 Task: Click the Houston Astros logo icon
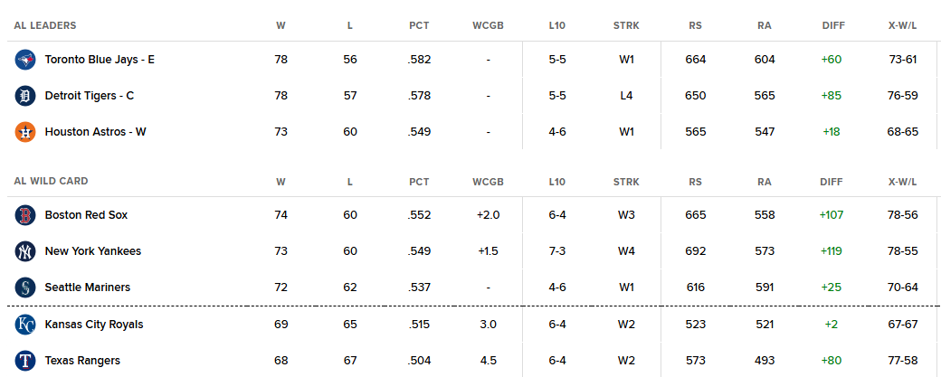(x=25, y=131)
